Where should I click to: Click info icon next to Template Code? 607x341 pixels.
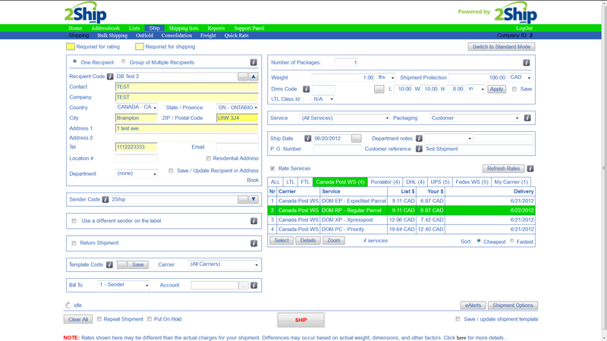pos(109,264)
